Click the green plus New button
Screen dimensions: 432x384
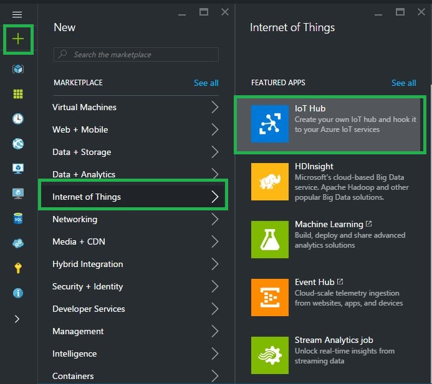pos(17,39)
